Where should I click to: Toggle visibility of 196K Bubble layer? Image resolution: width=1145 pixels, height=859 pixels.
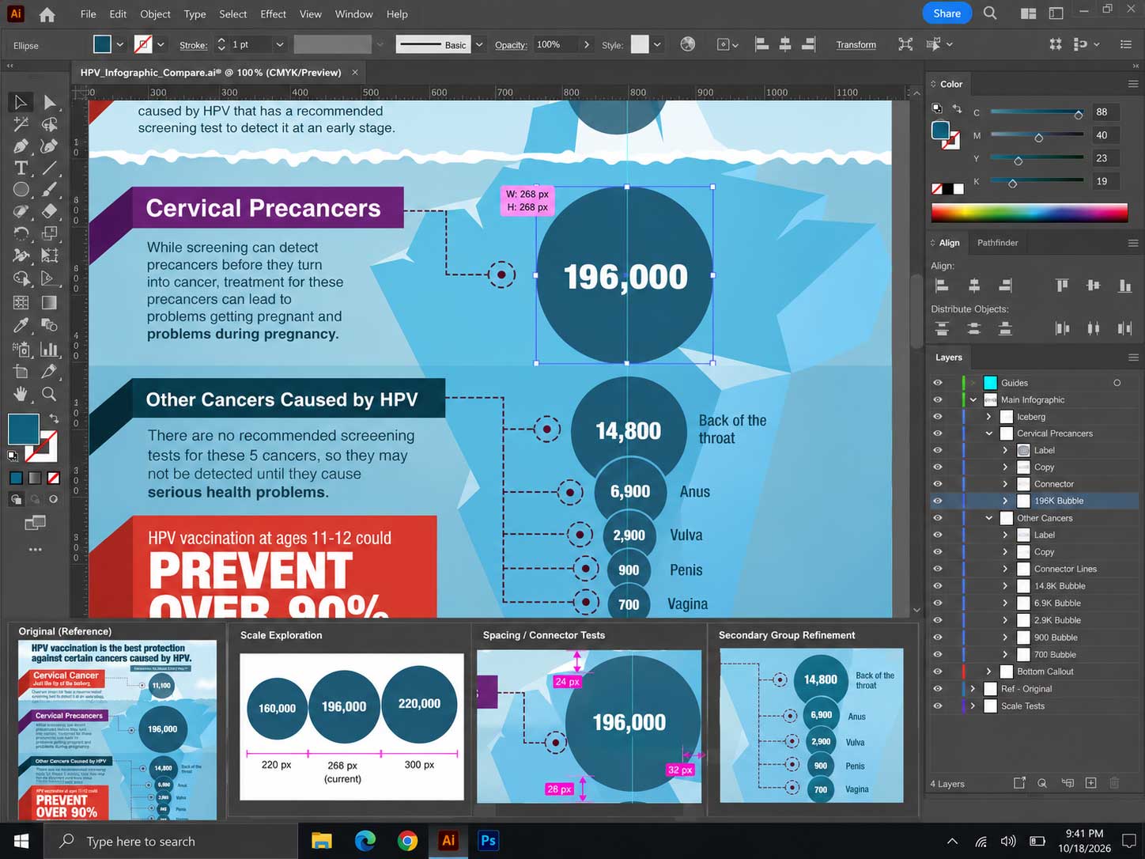[938, 501]
